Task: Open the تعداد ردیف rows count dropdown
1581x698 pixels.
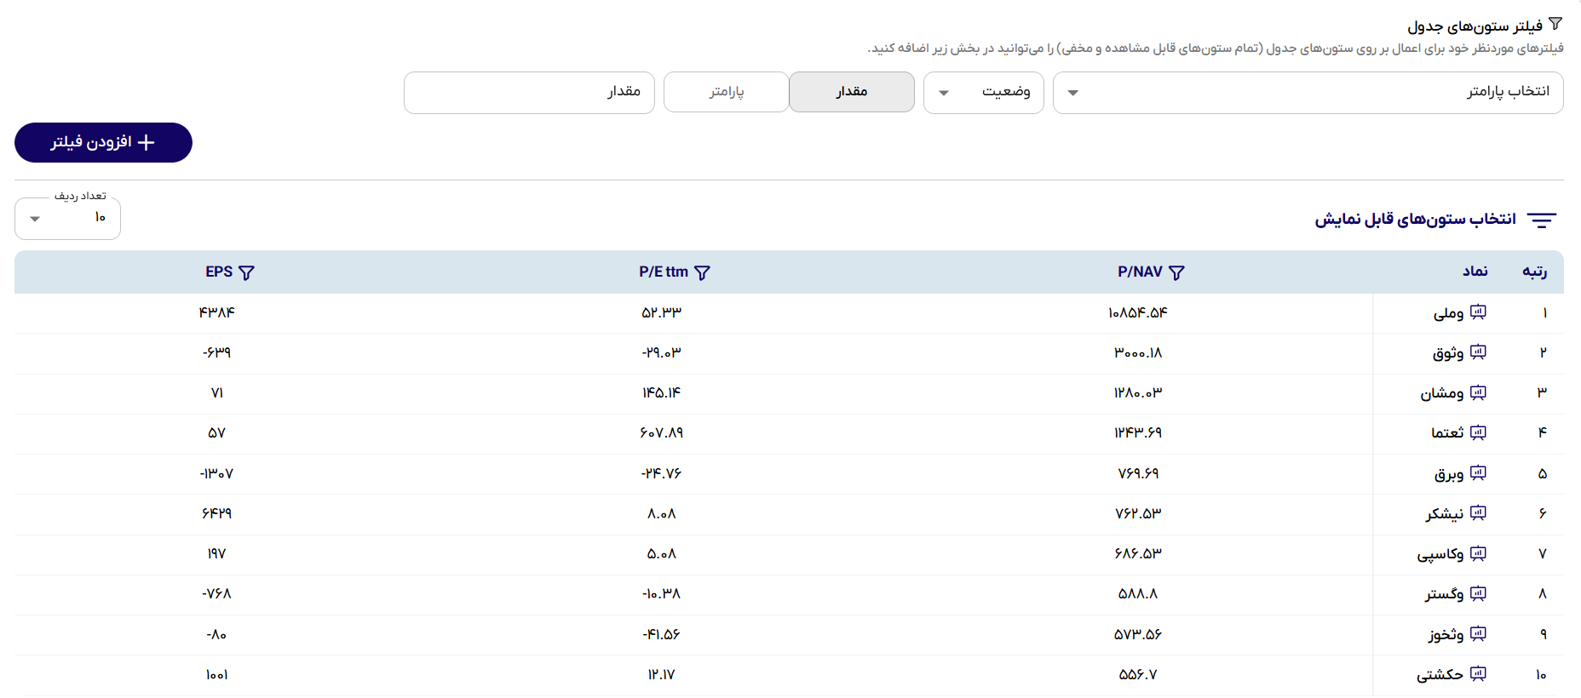Action: click(67, 219)
